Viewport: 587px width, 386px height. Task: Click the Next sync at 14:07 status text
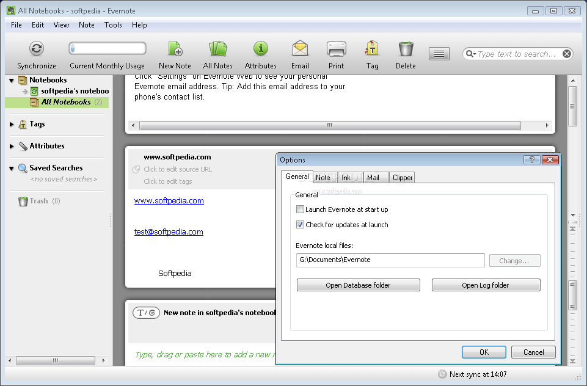[478, 374]
